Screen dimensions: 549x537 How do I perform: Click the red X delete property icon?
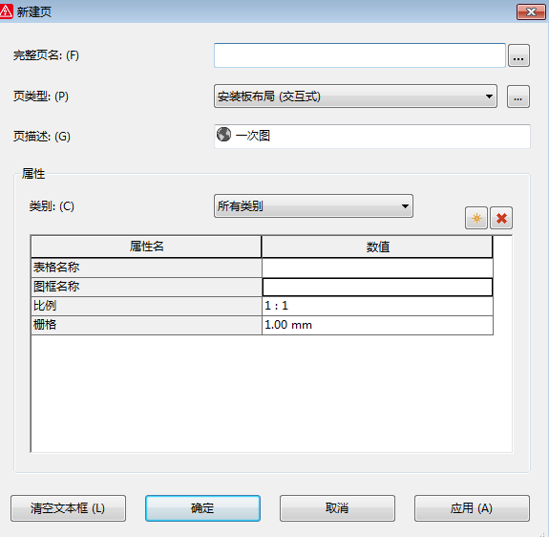tap(501, 218)
